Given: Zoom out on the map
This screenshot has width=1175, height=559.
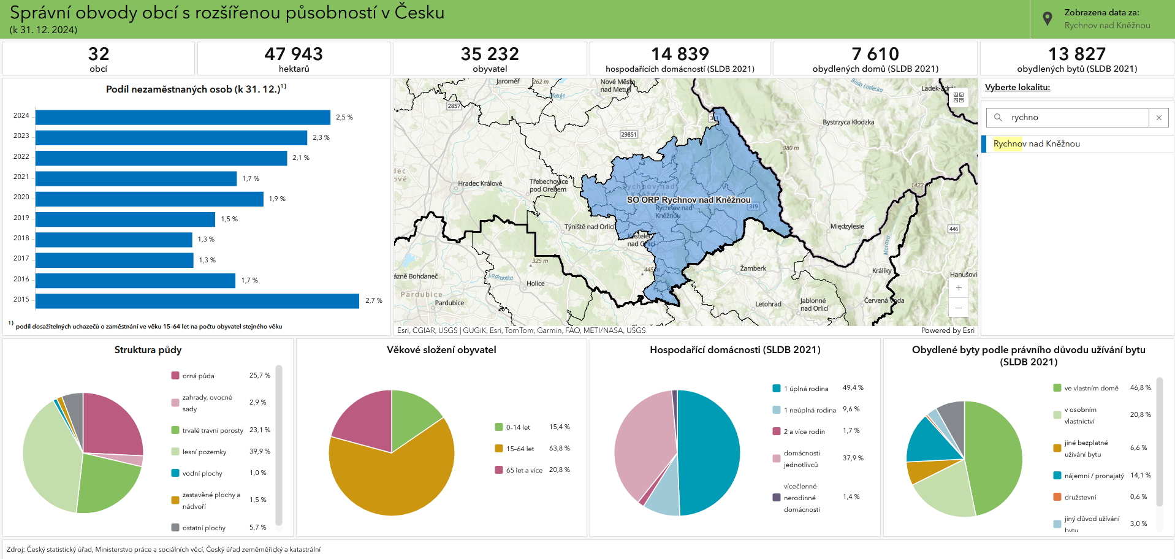Looking at the screenshot, I should click(959, 308).
